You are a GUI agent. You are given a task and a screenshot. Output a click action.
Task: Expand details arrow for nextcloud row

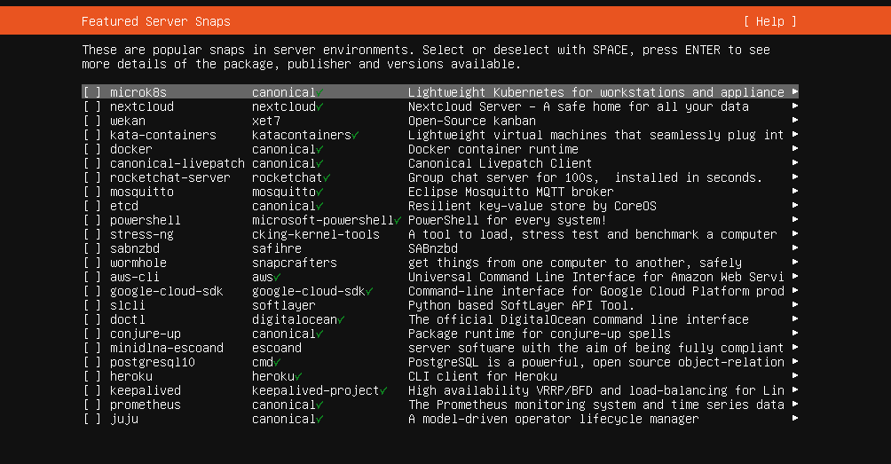(x=795, y=106)
